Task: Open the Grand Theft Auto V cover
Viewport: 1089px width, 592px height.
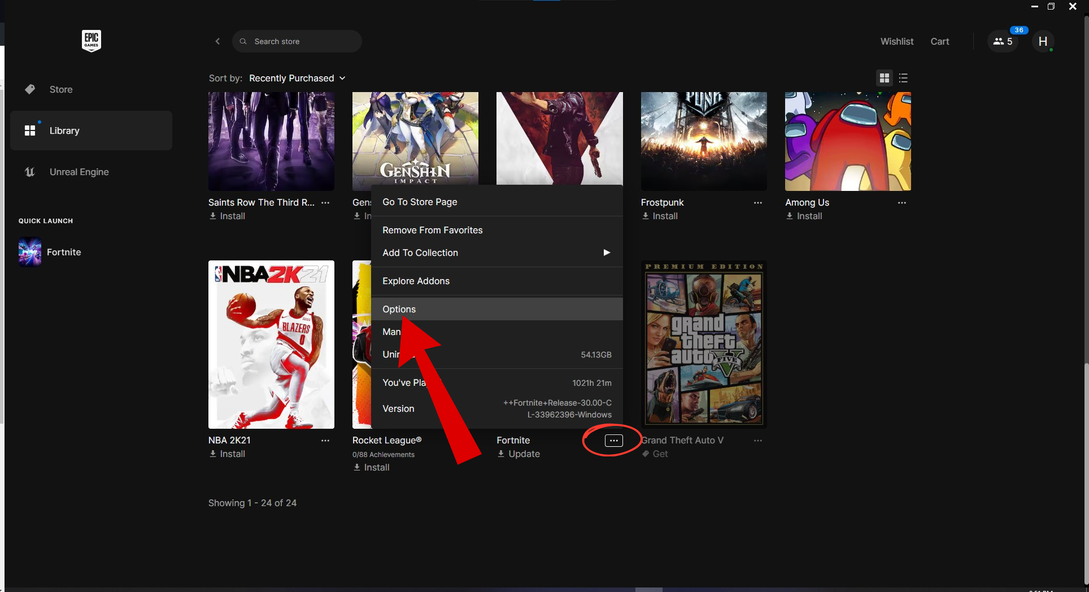Action: click(704, 345)
